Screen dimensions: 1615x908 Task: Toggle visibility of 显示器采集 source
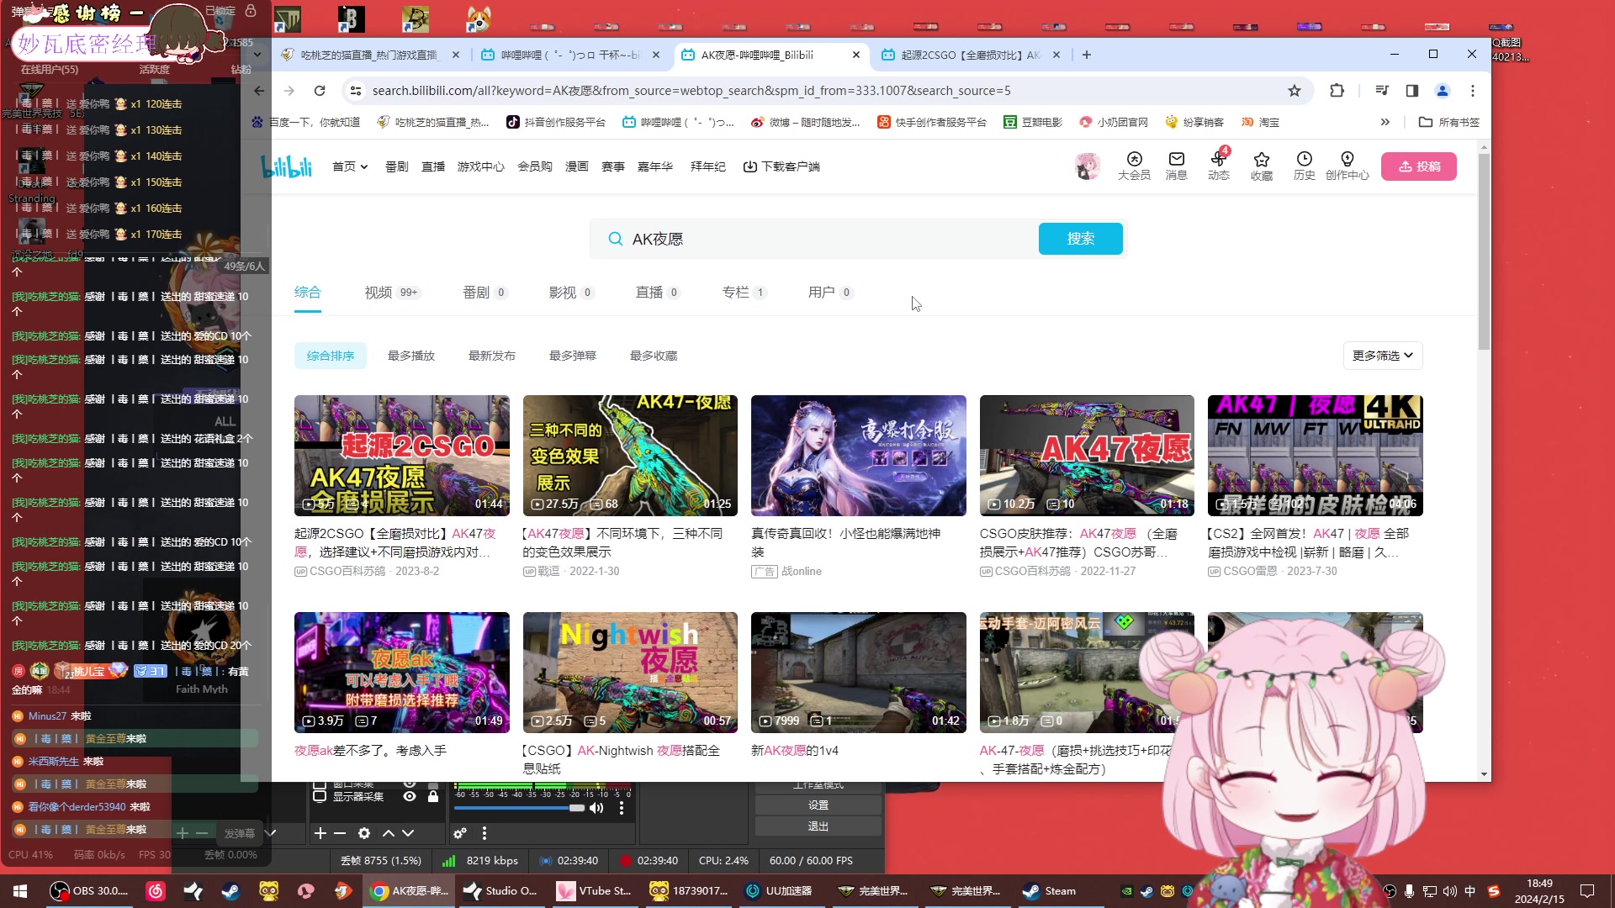pos(410,796)
